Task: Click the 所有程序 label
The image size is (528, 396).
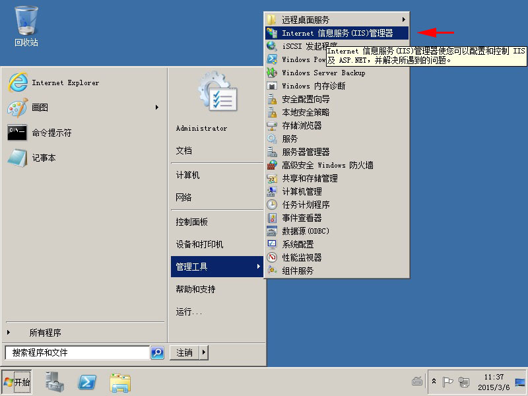Action: (45, 333)
